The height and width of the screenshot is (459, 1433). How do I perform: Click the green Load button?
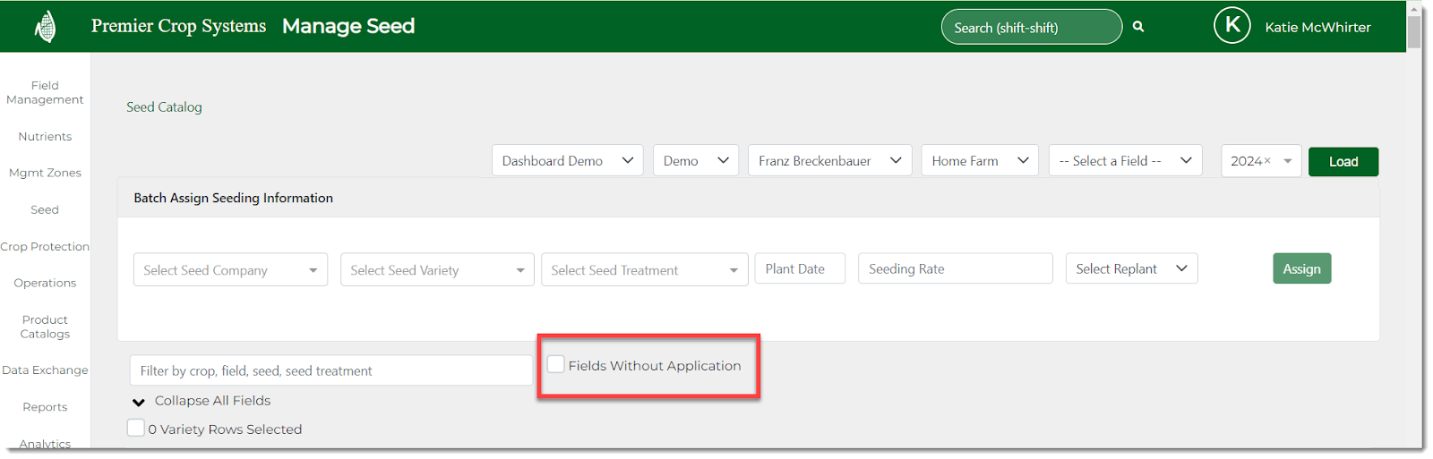(1343, 161)
